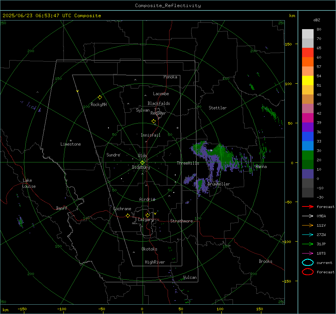Viewport: 336px width, 314px height.
Task: Click the Lacombe label on map
Action: [161, 94]
